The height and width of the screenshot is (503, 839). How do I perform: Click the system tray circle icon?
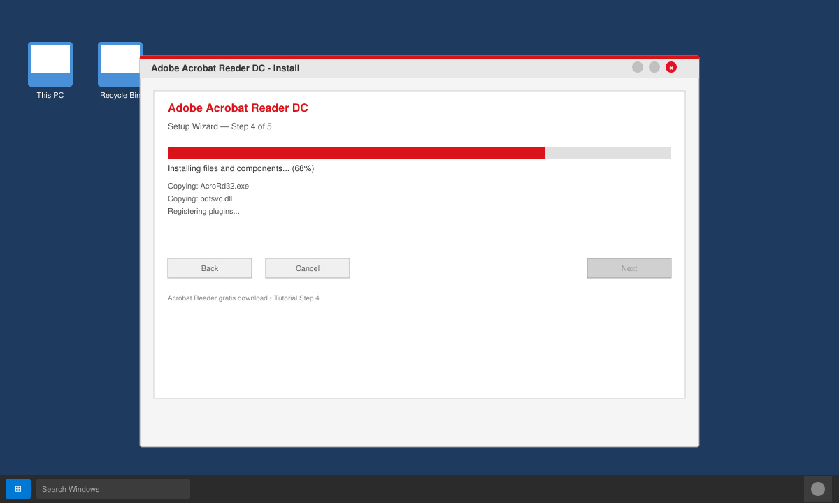tap(818, 489)
